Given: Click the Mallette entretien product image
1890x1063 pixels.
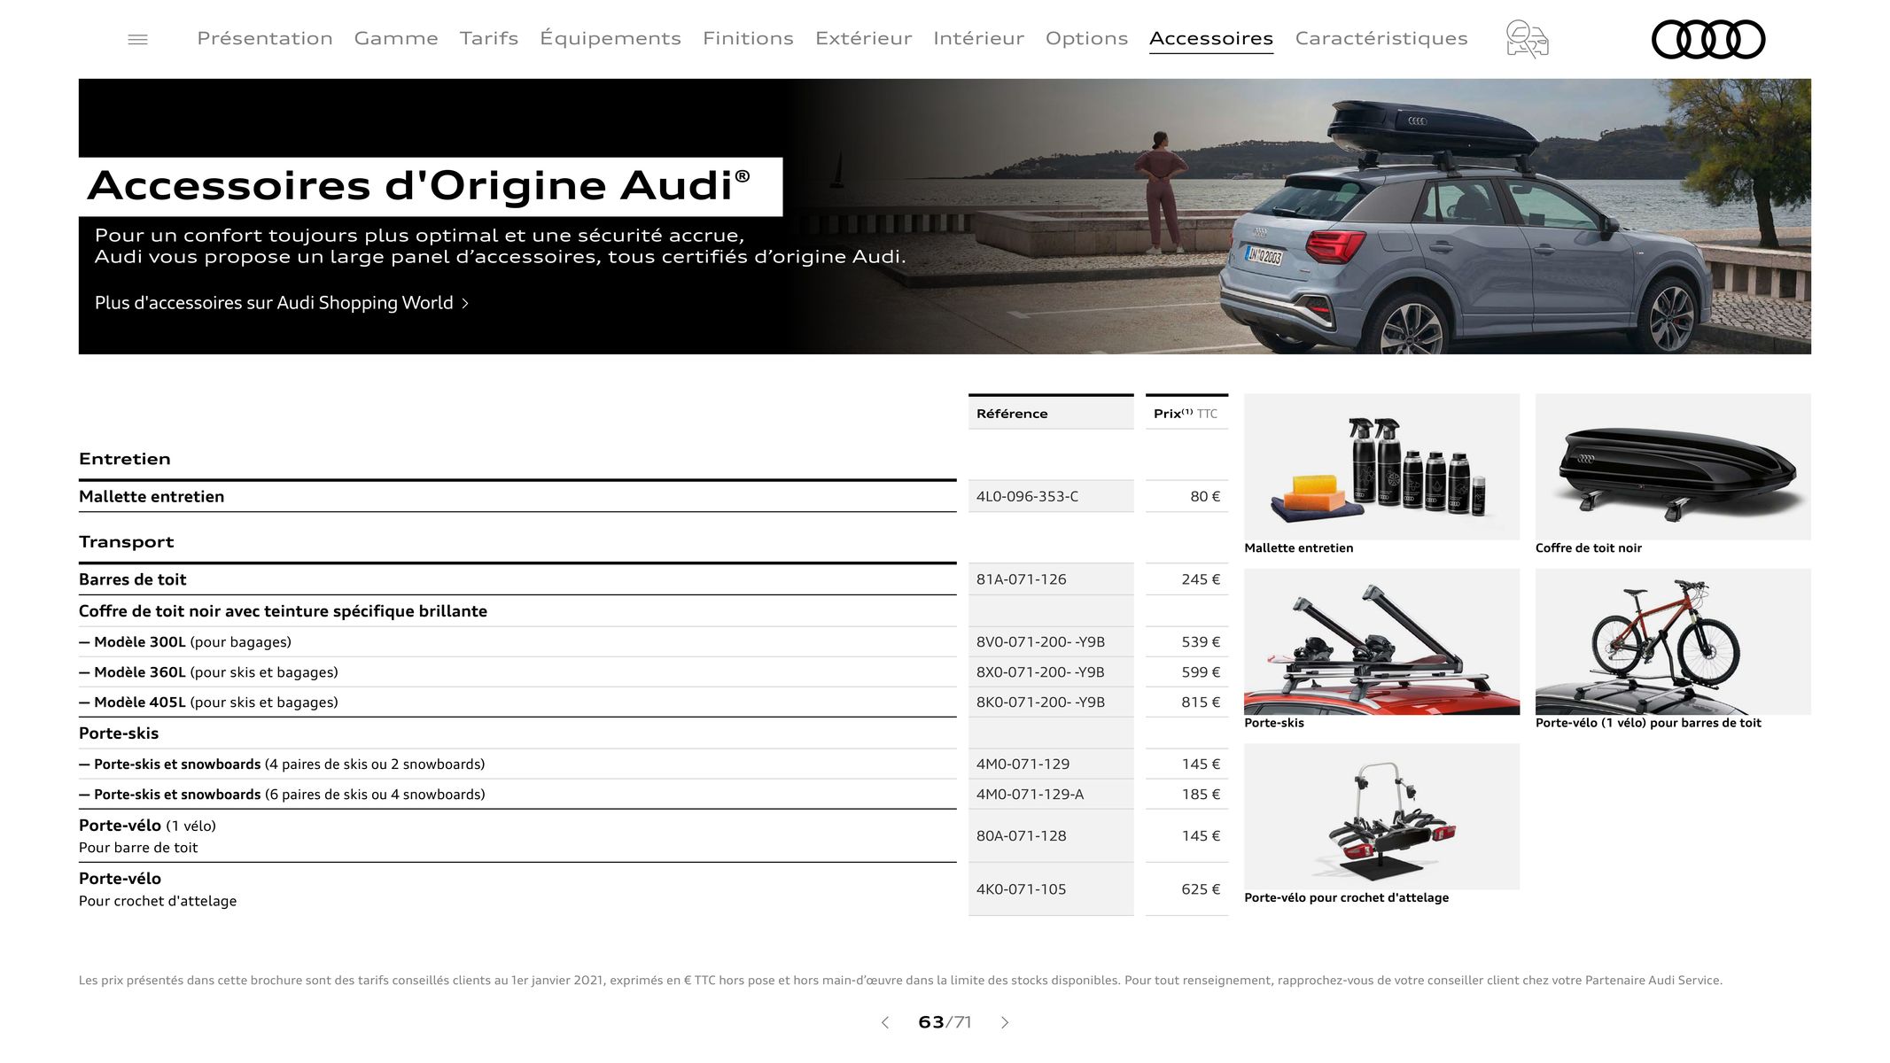Looking at the screenshot, I should pyautogui.click(x=1381, y=467).
